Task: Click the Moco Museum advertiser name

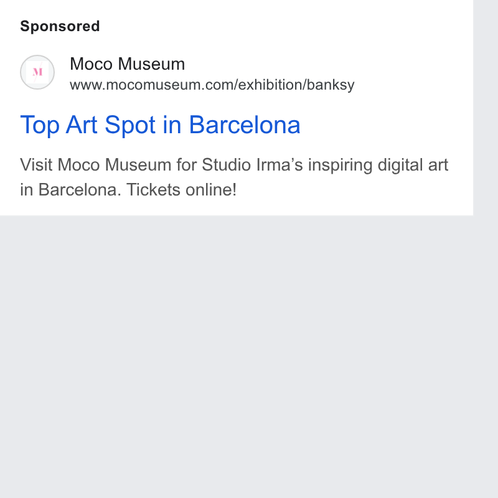Action: (128, 64)
